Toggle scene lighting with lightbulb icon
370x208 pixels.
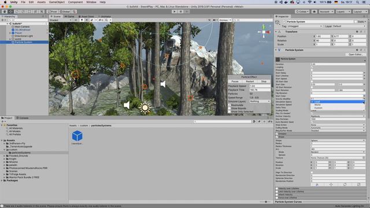point(82,20)
